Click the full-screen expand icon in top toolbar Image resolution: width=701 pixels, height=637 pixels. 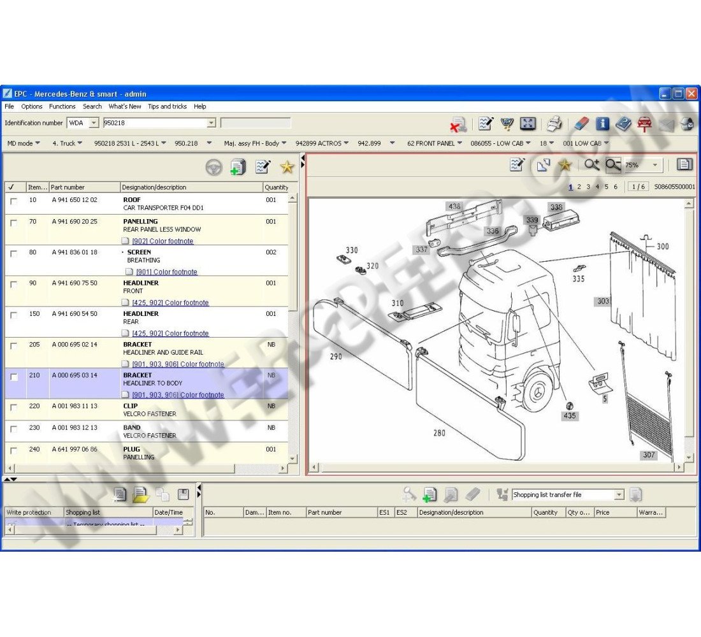(528, 124)
